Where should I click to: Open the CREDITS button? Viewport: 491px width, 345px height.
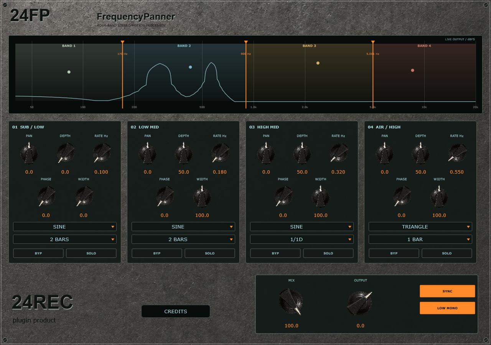pyautogui.click(x=176, y=311)
